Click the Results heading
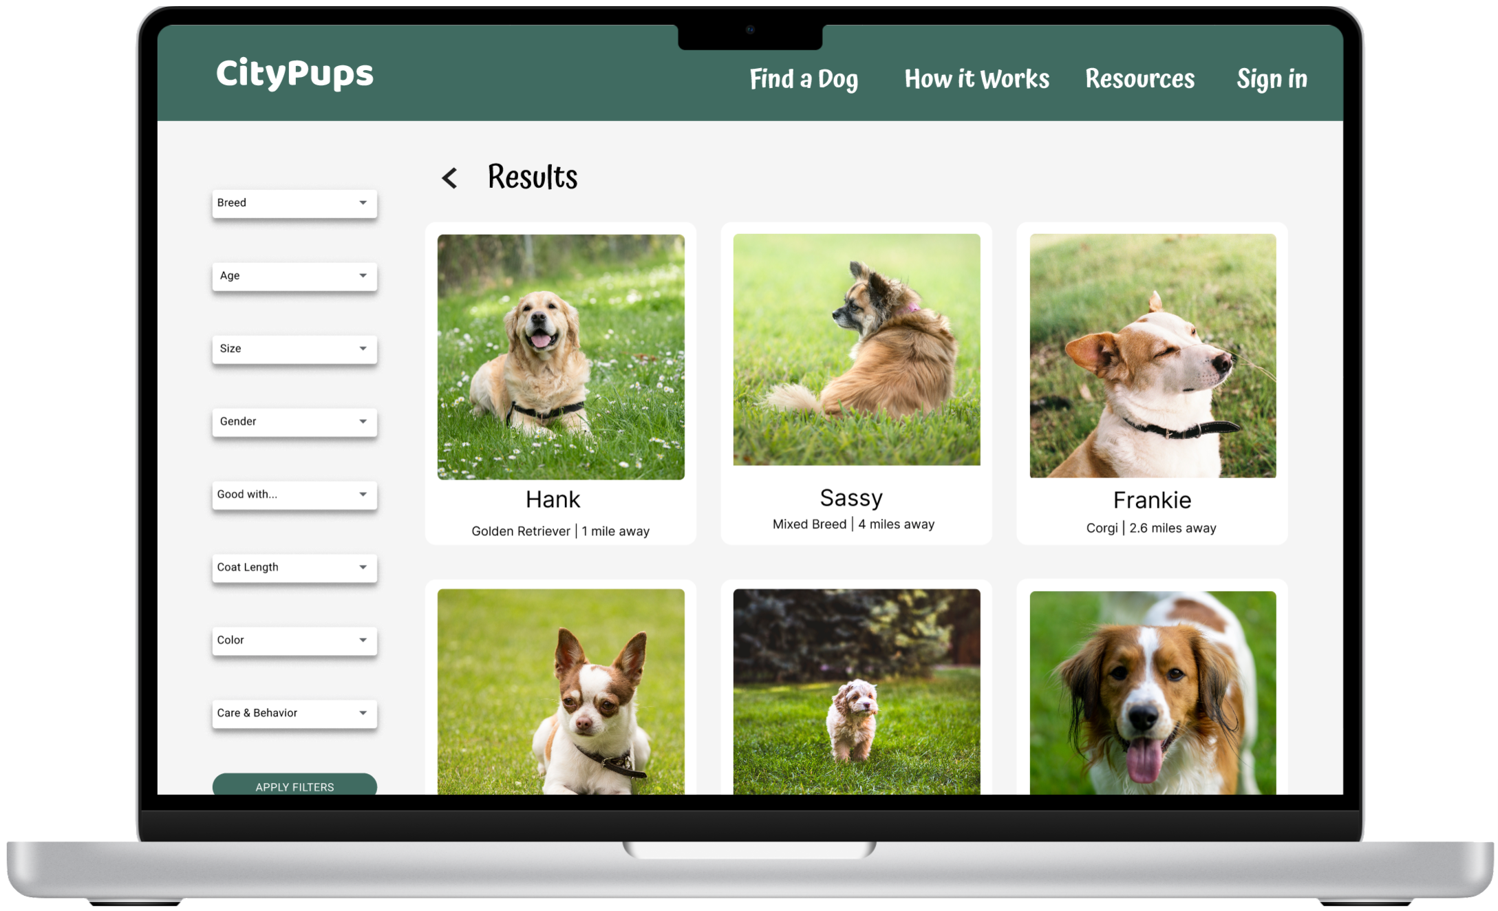 pos(533,178)
